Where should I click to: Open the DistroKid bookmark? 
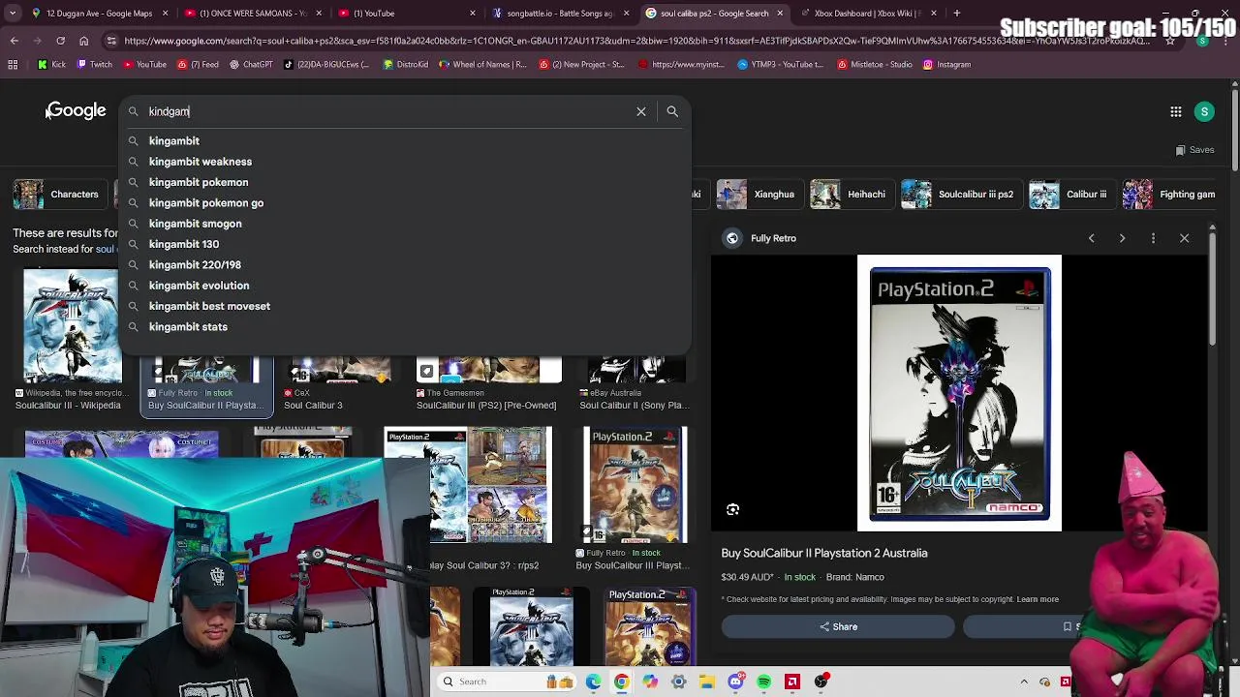coord(405,65)
